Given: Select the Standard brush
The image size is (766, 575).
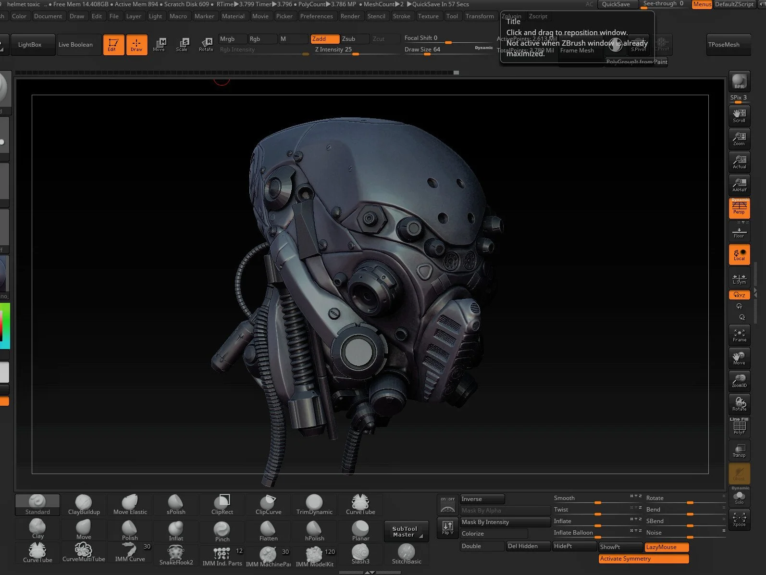Looking at the screenshot, I should (x=37, y=504).
